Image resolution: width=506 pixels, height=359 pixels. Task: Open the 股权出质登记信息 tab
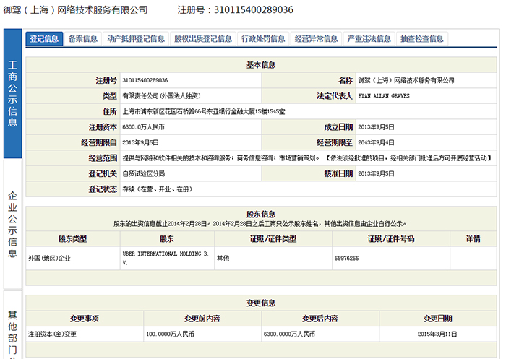click(203, 39)
